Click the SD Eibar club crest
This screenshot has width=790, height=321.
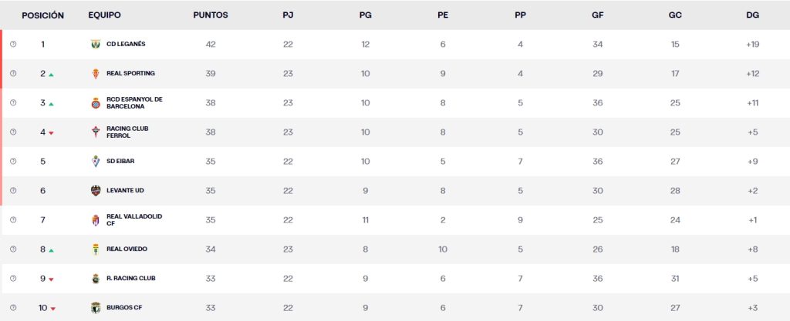tap(96, 161)
